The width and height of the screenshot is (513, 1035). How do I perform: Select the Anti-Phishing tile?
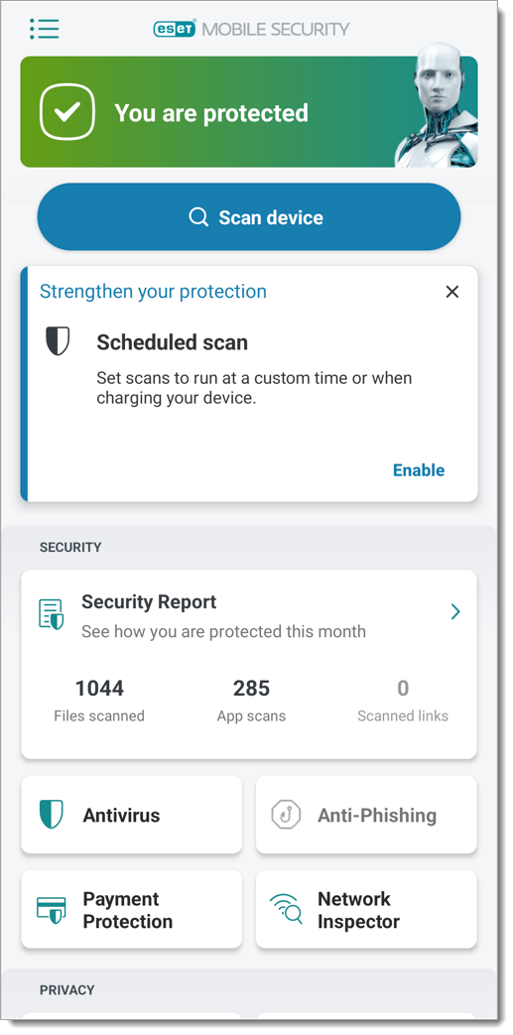[366, 815]
